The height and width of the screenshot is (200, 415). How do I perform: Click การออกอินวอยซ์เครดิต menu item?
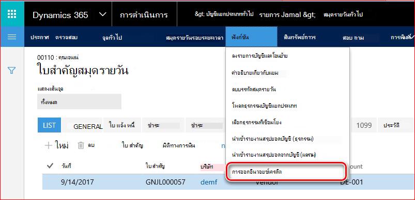[x=287, y=171]
